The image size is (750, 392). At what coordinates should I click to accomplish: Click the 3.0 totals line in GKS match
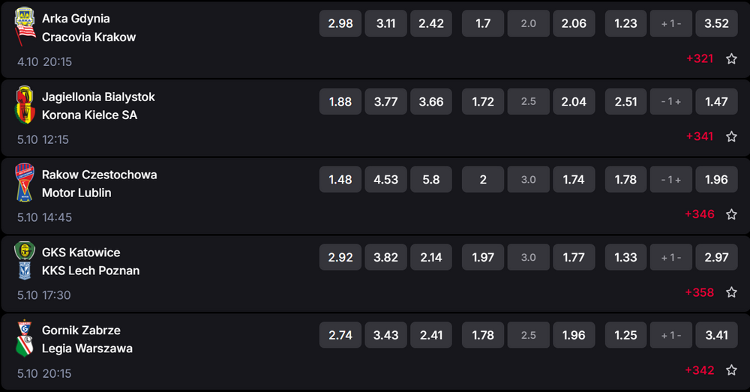(x=528, y=258)
